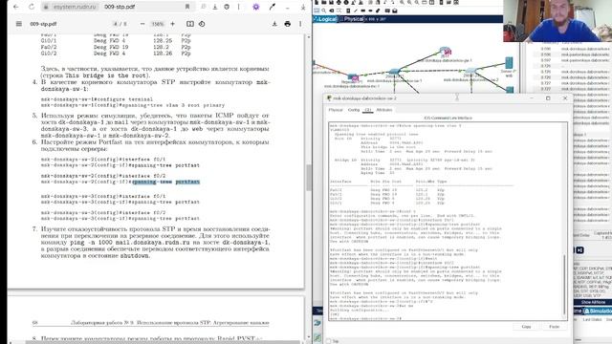Select the draw line tool
The width and height of the screenshot is (612, 344).
(x=356, y=11)
